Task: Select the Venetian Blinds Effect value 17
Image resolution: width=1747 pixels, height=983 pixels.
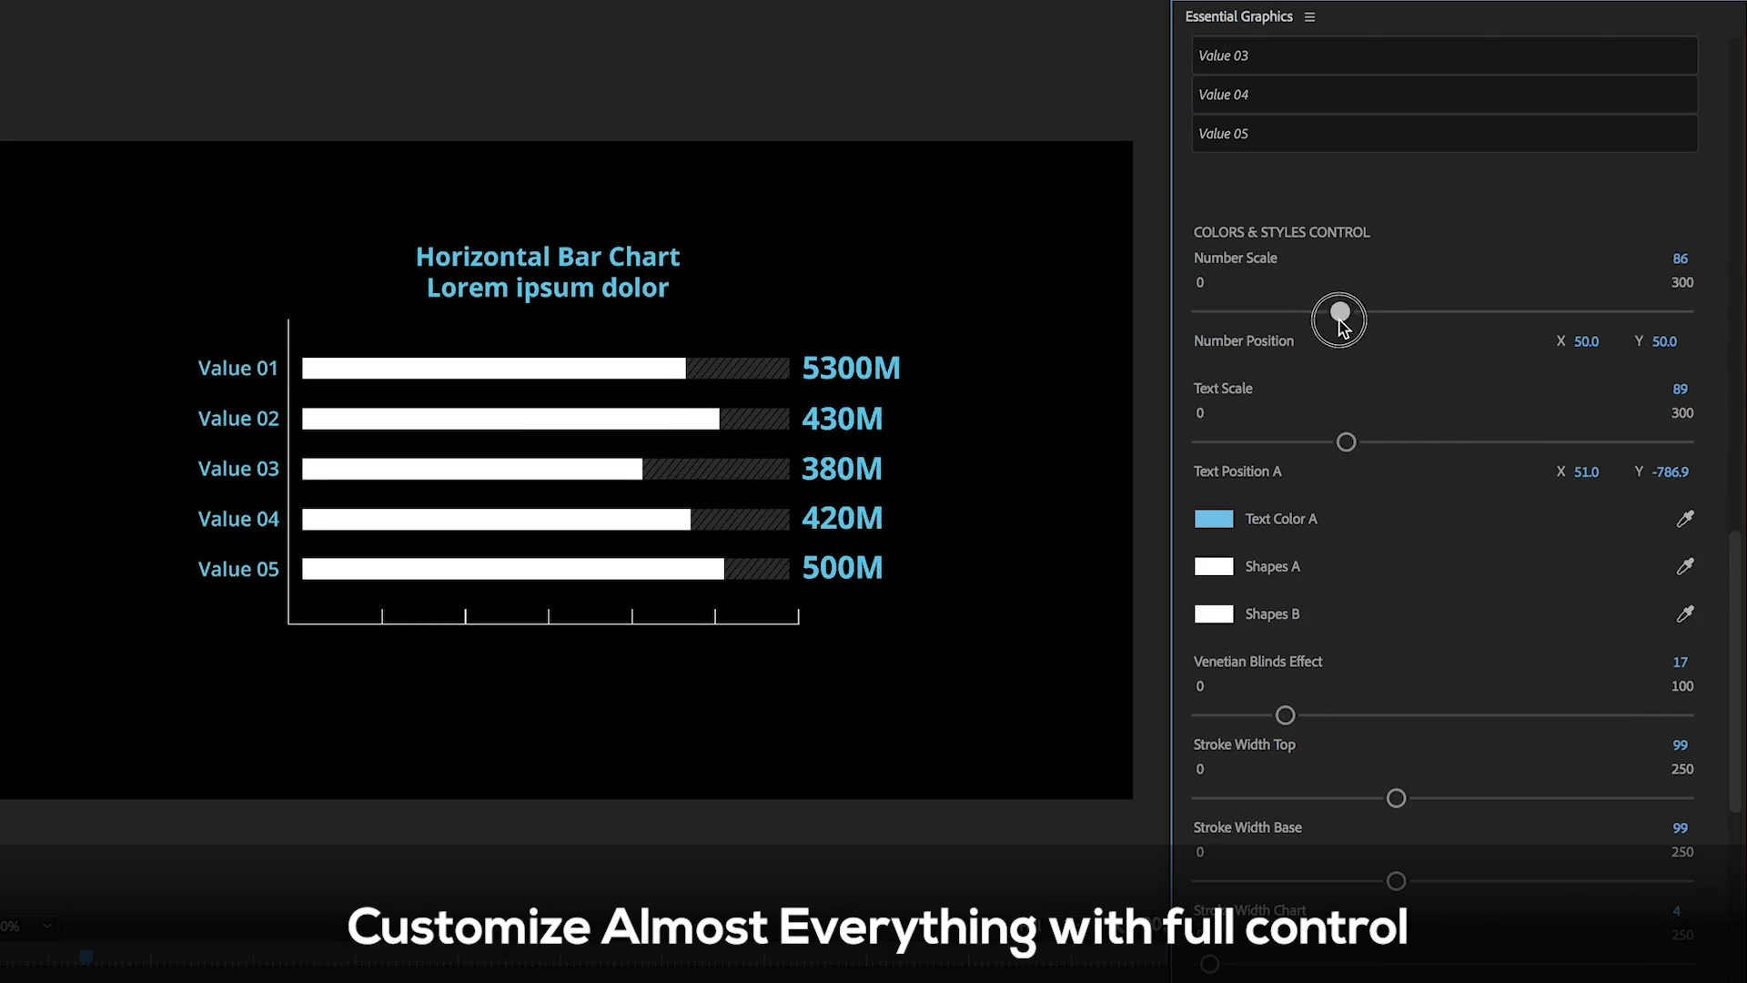Action: click(1680, 662)
